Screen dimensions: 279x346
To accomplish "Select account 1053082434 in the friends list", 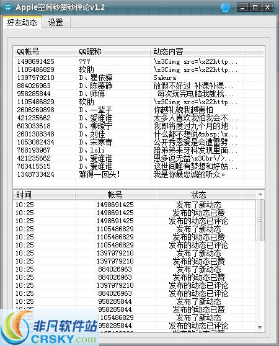I will 35,142.
